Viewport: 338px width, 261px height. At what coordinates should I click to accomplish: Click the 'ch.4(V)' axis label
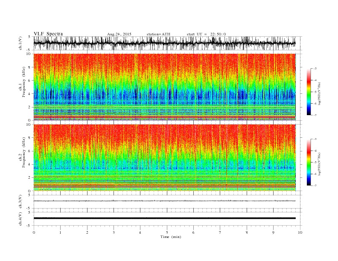[x=20, y=219]
